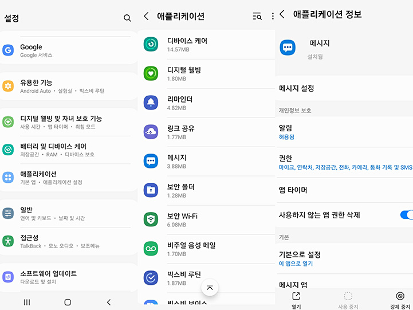Open 메시지 설정
Viewport: 413px width, 310px height.
344,88
